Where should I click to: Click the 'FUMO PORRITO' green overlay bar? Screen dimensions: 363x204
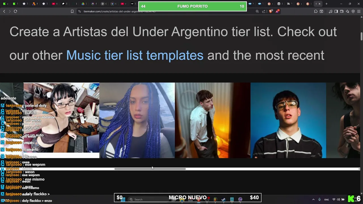[193, 6]
